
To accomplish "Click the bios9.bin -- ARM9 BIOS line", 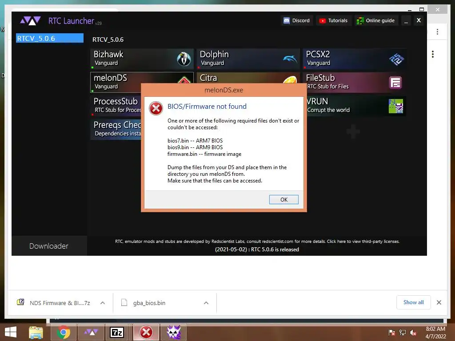I will [x=195, y=147].
